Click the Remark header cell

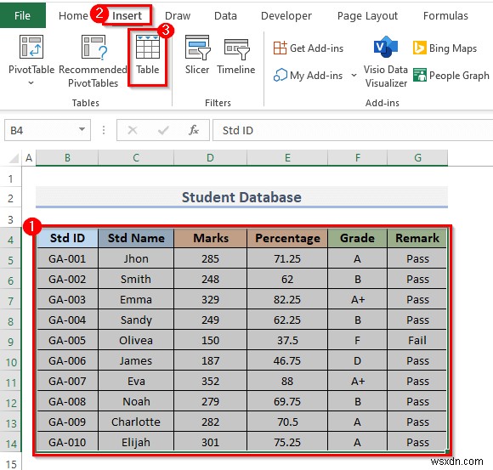click(x=417, y=238)
